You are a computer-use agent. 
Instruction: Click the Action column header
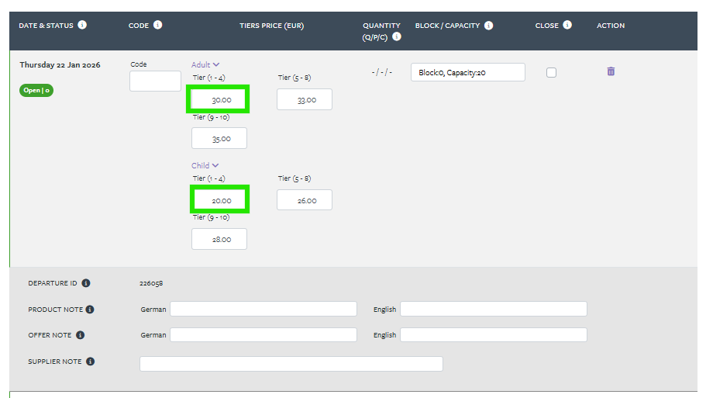click(611, 26)
